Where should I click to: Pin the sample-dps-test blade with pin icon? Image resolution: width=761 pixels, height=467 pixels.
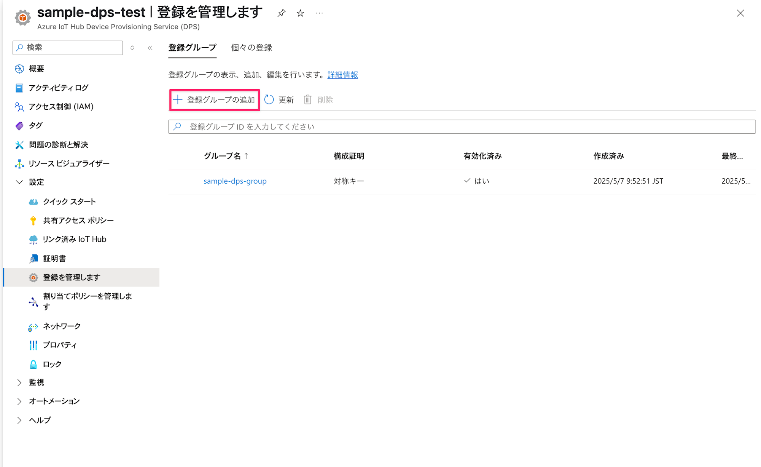point(281,13)
